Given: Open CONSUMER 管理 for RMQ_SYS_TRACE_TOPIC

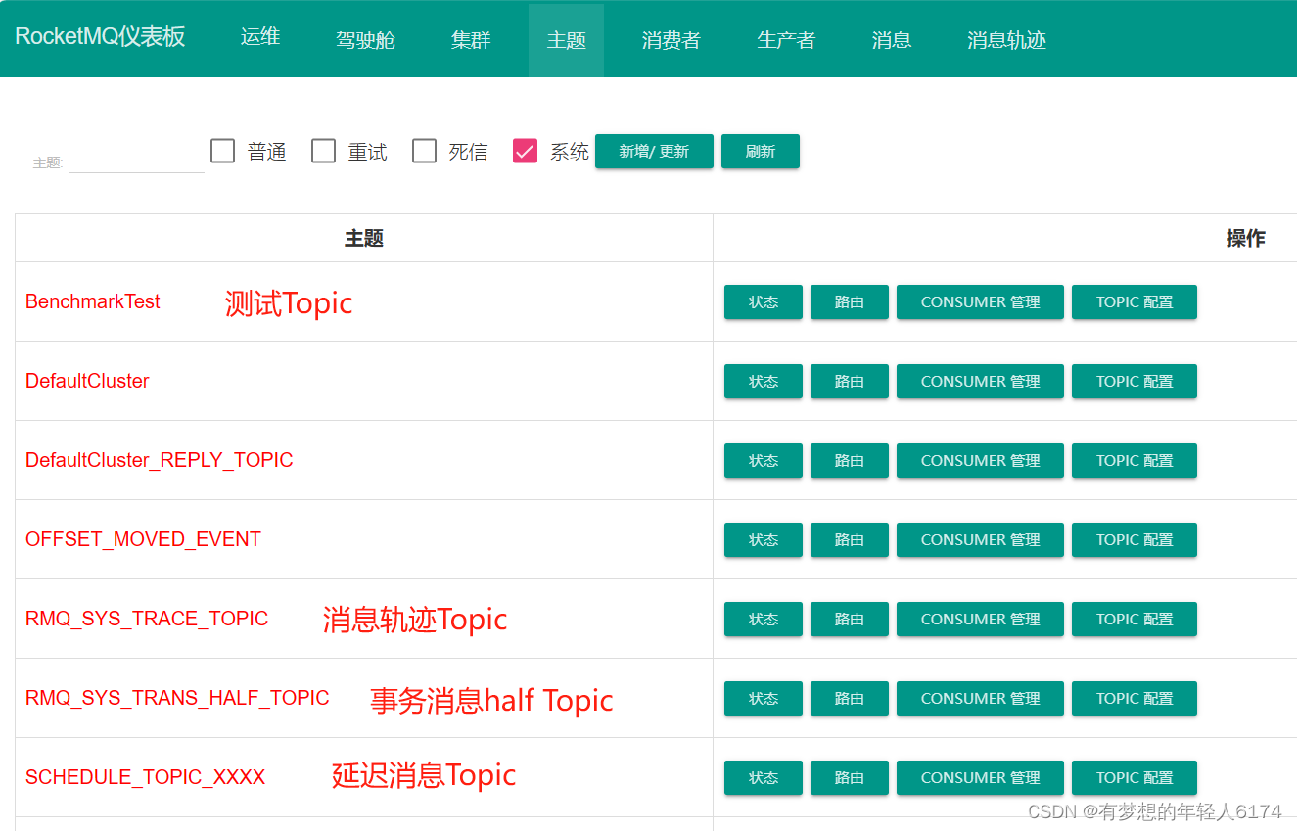Looking at the screenshot, I should click(x=980, y=620).
